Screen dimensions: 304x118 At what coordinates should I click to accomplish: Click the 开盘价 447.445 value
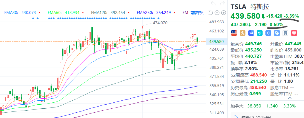click(x=293, y=44)
